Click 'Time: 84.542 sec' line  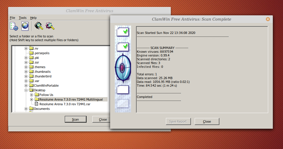(157, 86)
